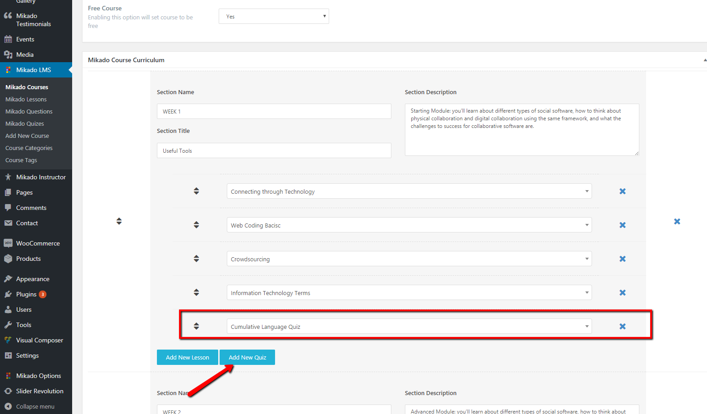Click the Collapse menu link

pyautogui.click(x=35, y=406)
